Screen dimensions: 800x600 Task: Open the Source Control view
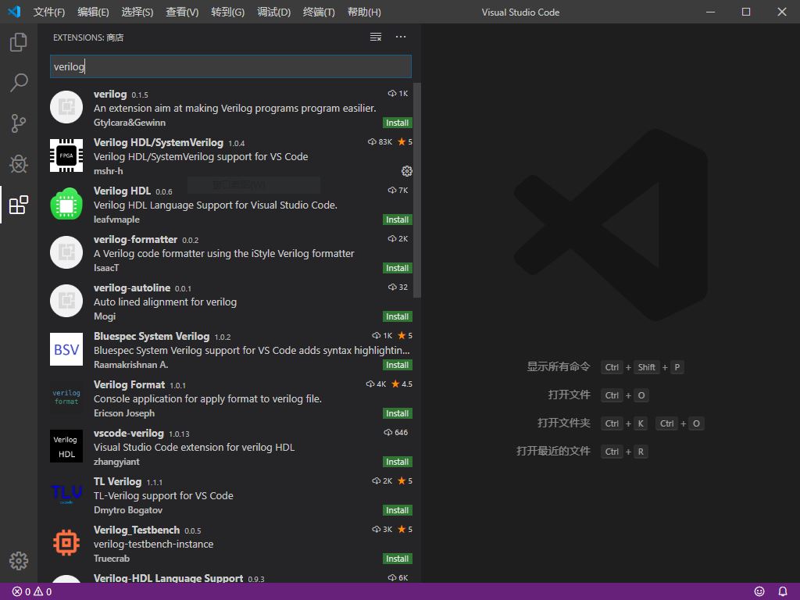tap(18, 123)
